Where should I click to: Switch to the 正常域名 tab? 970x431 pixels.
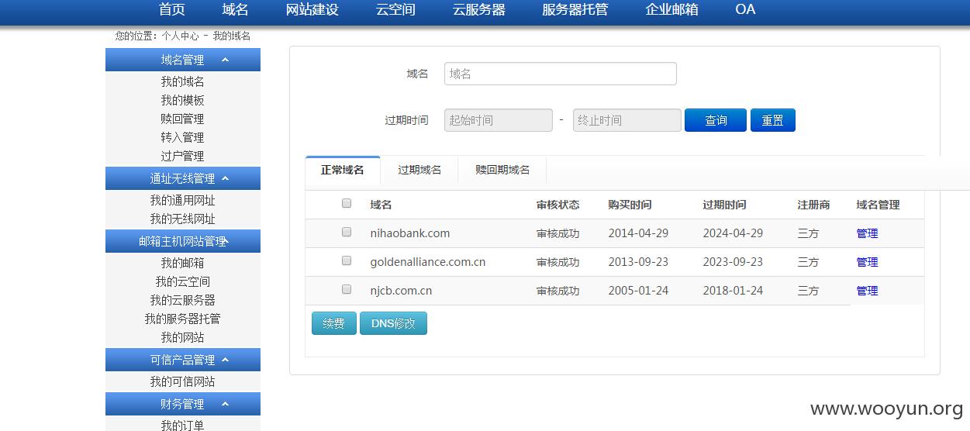(x=343, y=170)
